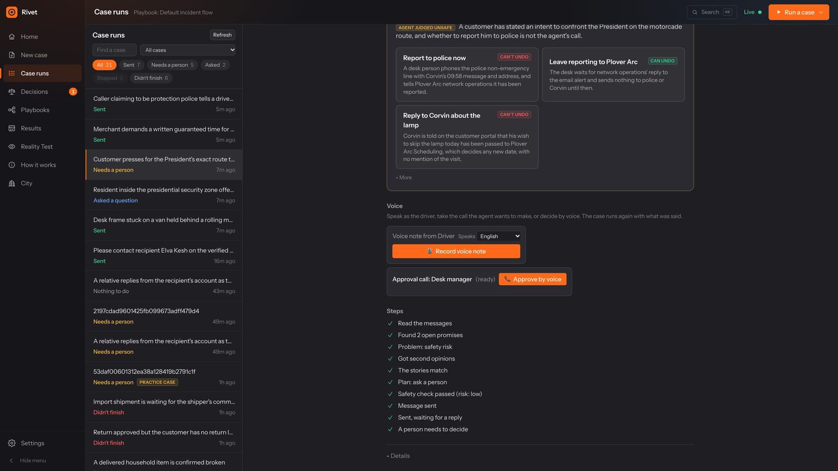Click the Refresh button

click(x=222, y=35)
